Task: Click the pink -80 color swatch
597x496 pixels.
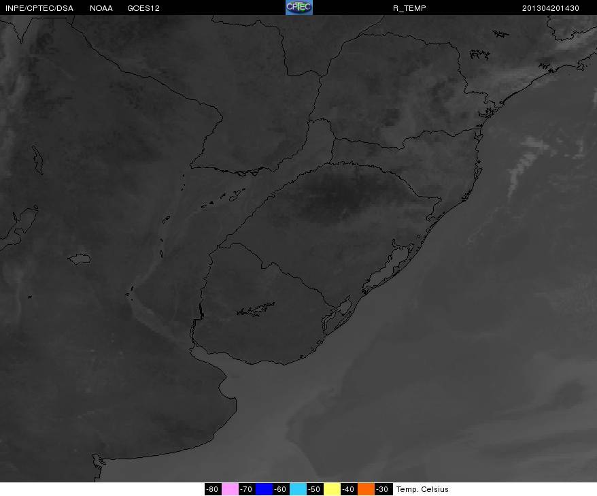Action: click(230, 489)
